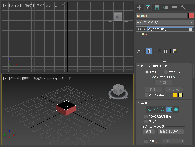This screenshot has width=195, height=147.
Task: Click [+] menu in front viewport
Action: [x=5, y=6]
